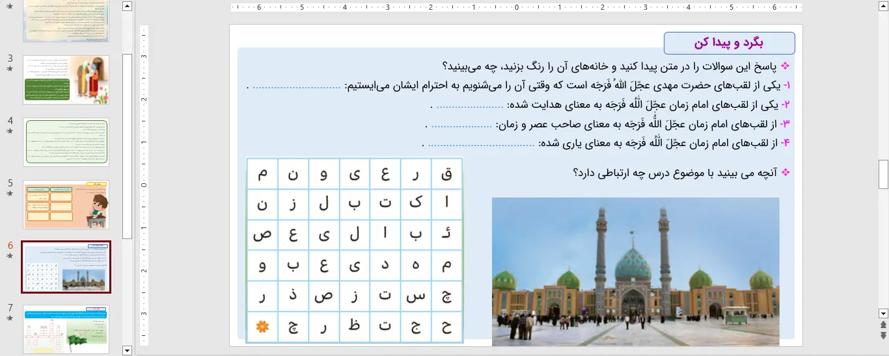Select the orange flower icon in letter grid

coord(262,326)
